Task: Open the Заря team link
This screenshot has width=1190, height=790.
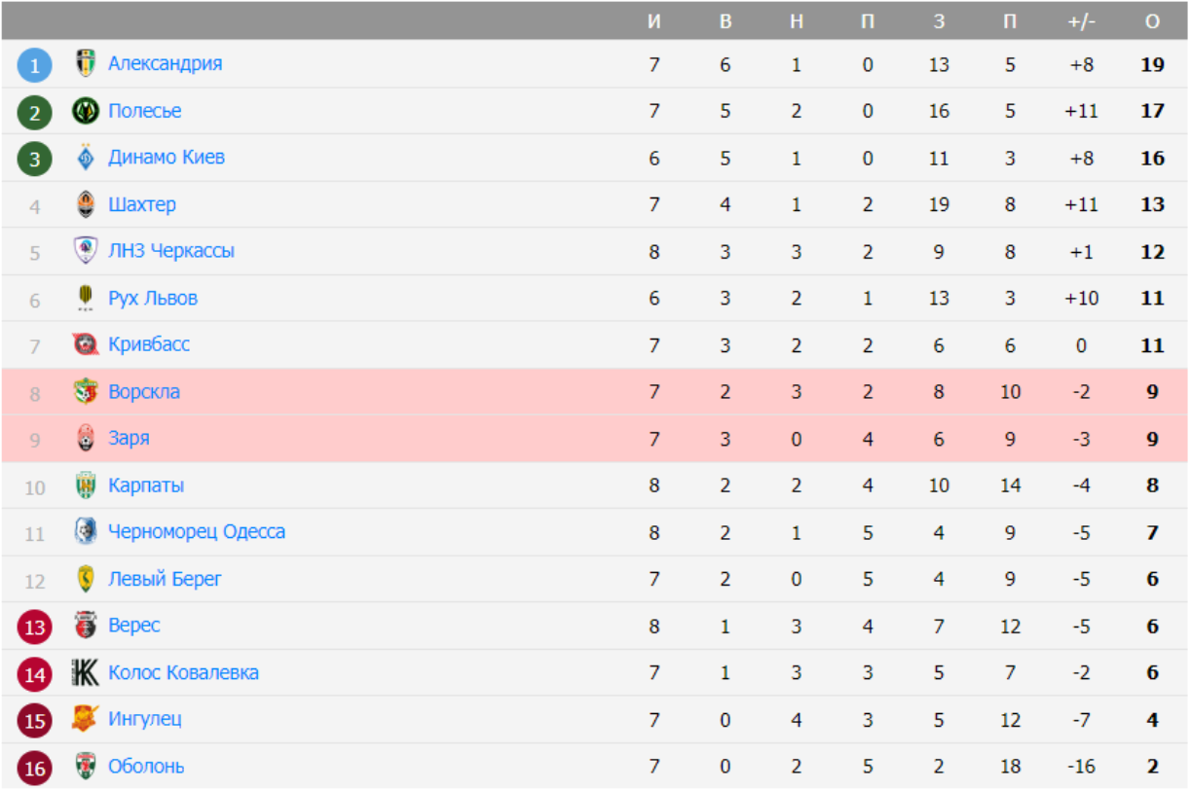Action: (x=129, y=439)
